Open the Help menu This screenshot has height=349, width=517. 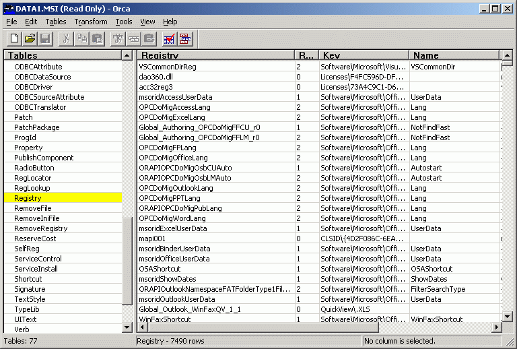(x=170, y=22)
